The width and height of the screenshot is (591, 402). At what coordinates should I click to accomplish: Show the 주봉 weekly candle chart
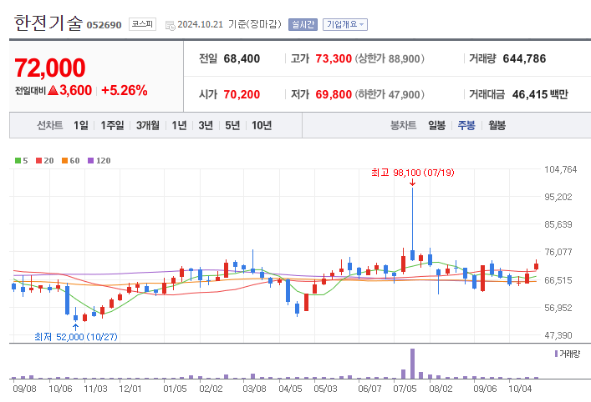point(466,125)
